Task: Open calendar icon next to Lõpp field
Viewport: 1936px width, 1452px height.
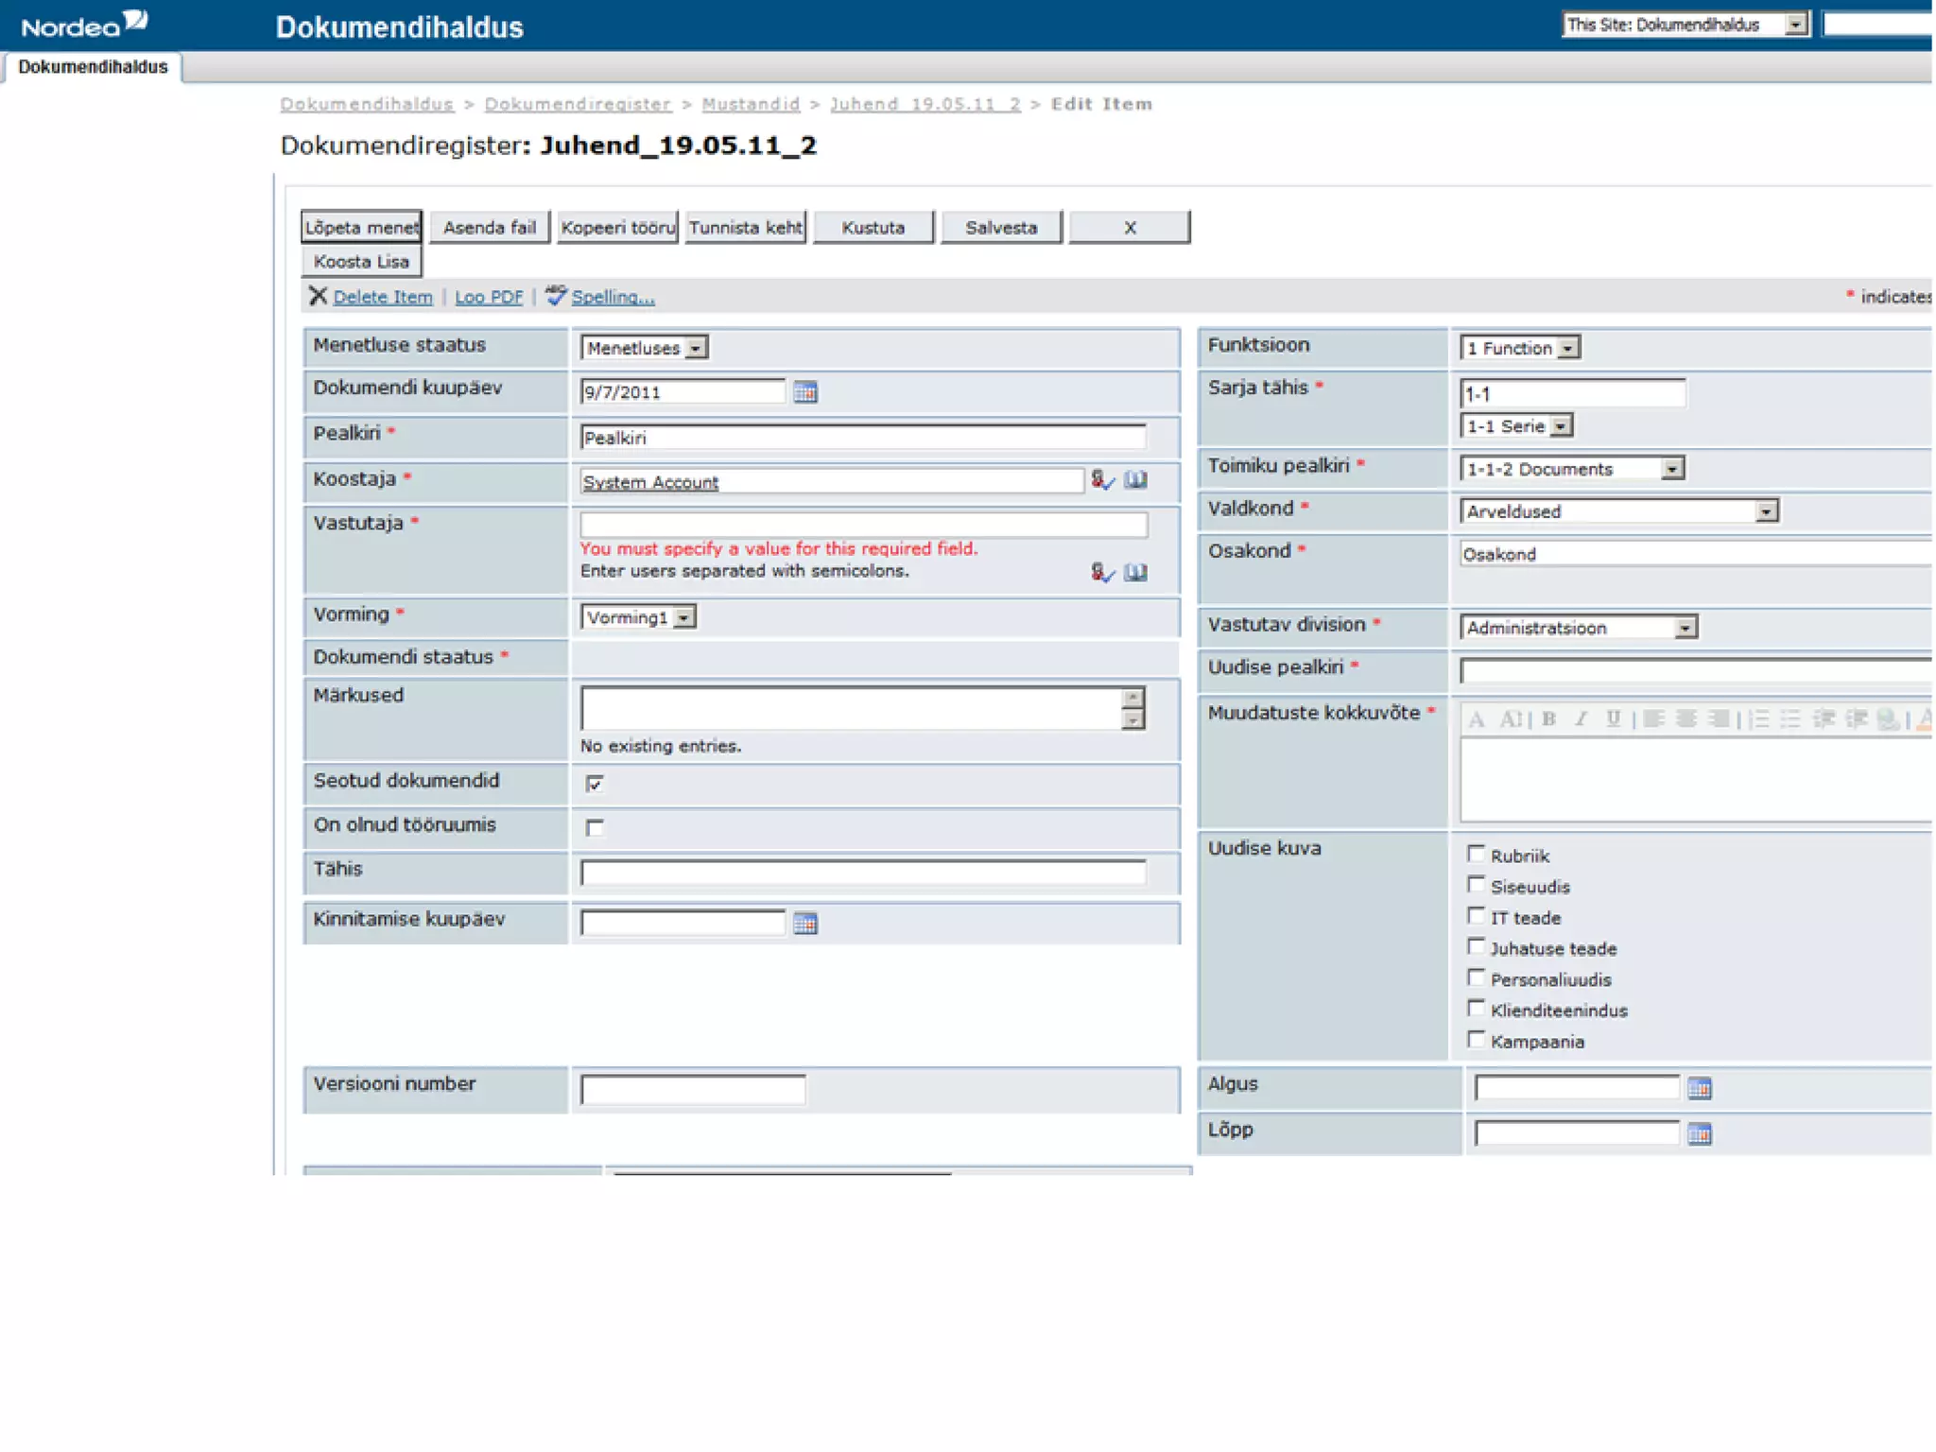Action: 1699,1133
